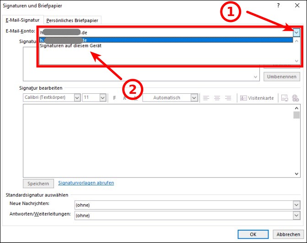Expand the Neue Nachrichten signature dropdown

point(296,205)
